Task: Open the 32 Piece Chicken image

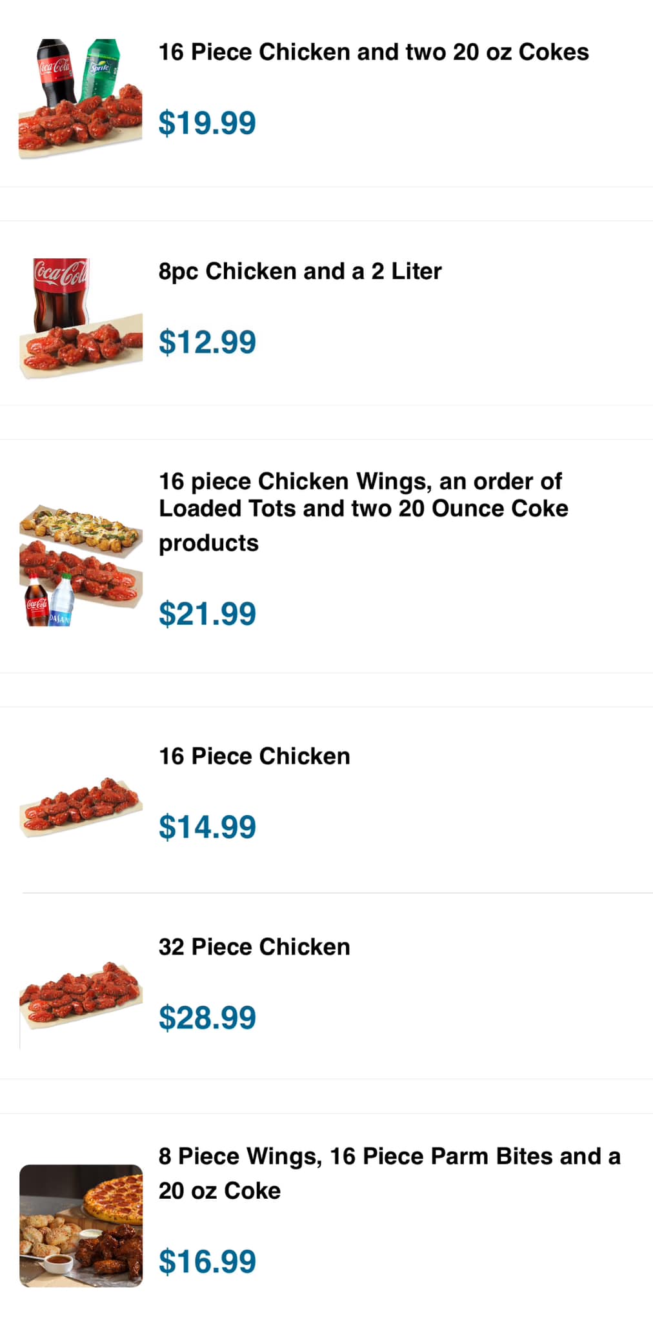Action: (x=81, y=994)
